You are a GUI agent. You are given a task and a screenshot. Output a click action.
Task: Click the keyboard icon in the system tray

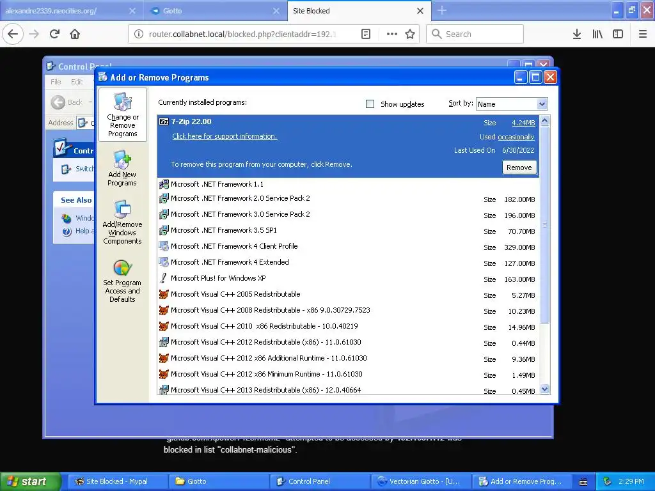[583, 482]
